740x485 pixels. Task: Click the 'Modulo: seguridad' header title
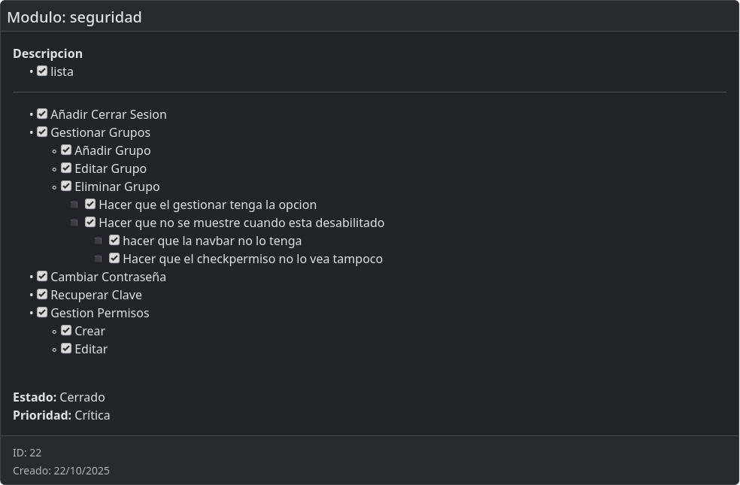[x=74, y=17]
